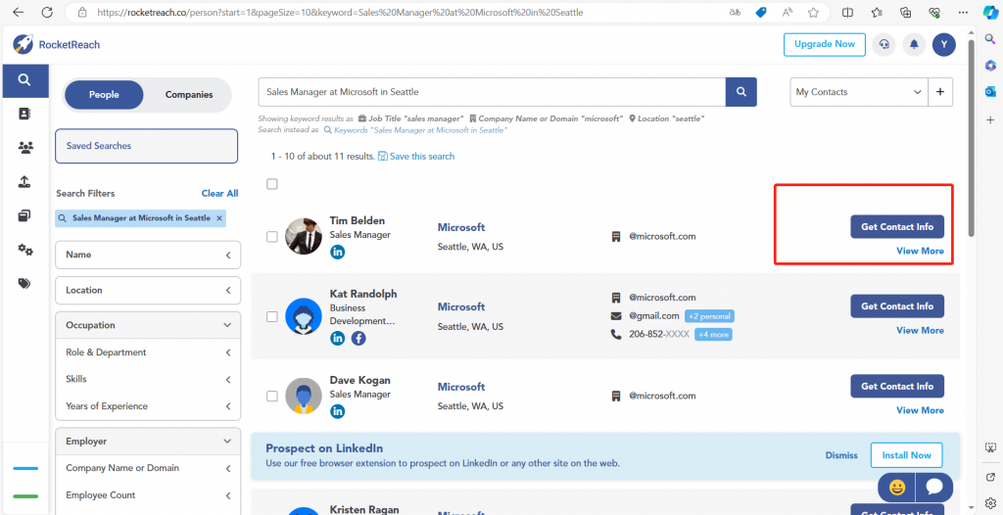
Task: Get Contact Info for Dave Kogan
Action: tap(897, 386)
